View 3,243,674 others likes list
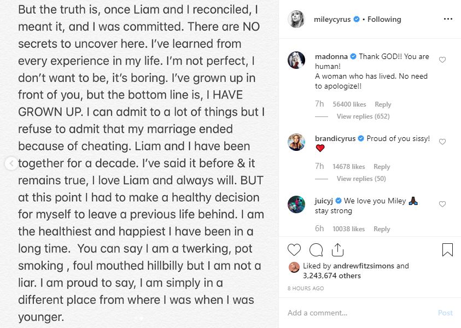 (334, 276)
